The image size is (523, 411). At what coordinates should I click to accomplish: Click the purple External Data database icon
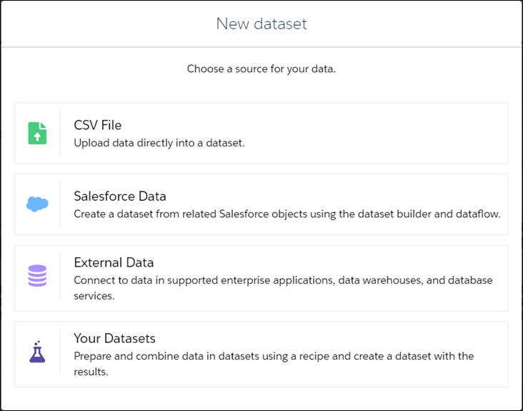tap(37, 276)
